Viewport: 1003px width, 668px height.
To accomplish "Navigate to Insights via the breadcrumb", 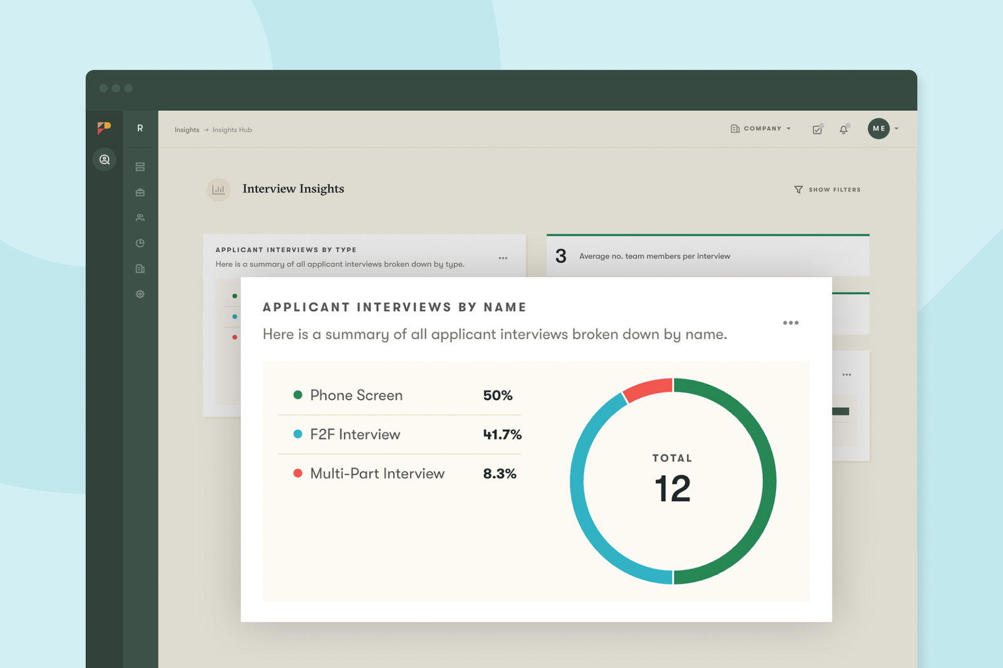I will (186, 130).
